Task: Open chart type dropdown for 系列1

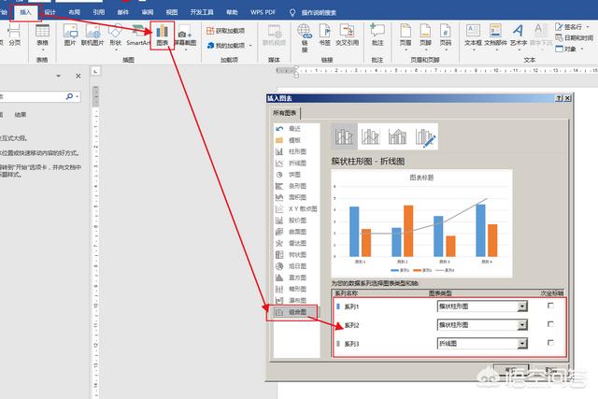Action: point(521,306)
